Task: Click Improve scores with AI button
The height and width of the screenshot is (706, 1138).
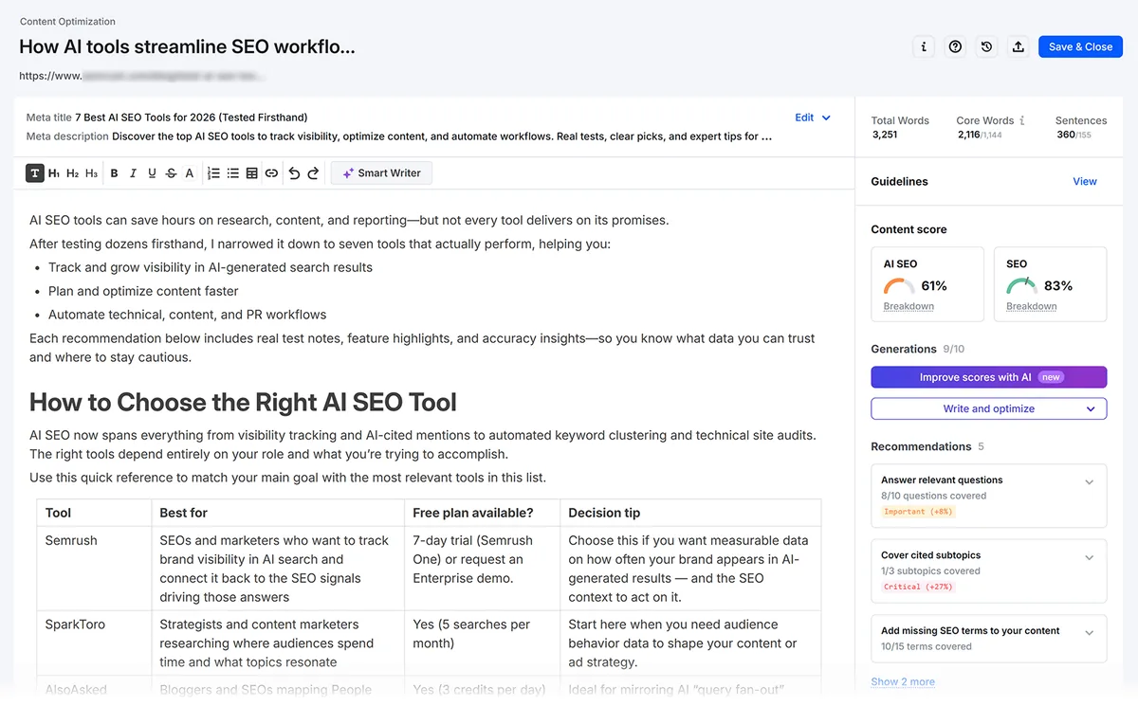Action: point(989,377)
